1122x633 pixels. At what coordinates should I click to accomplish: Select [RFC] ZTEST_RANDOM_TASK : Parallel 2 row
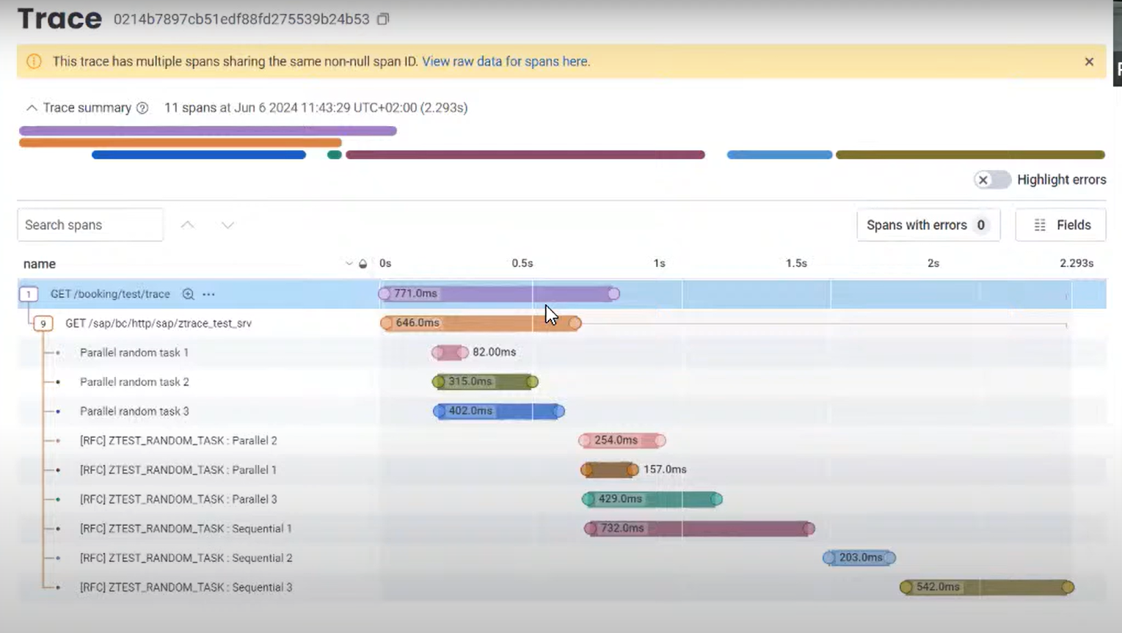pos(561,441)
